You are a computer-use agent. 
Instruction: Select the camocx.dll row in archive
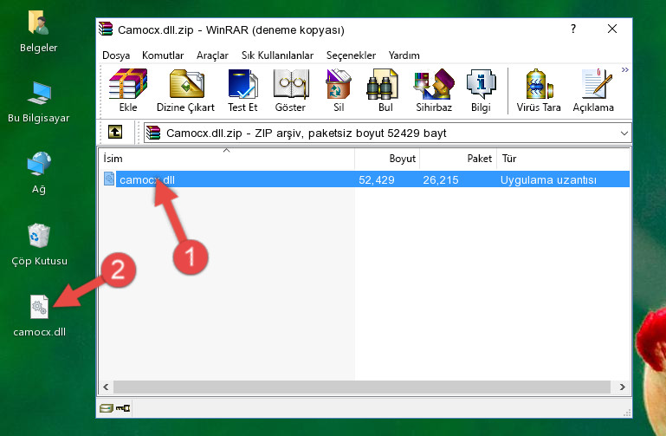coord(365,179)
